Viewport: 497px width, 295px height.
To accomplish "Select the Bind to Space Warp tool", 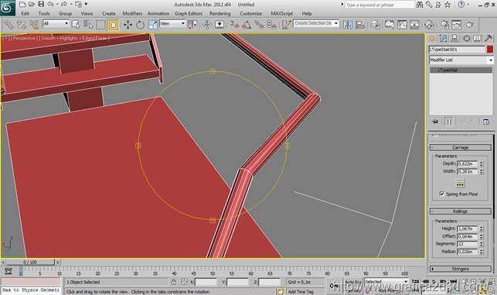I will coord(34,25).
